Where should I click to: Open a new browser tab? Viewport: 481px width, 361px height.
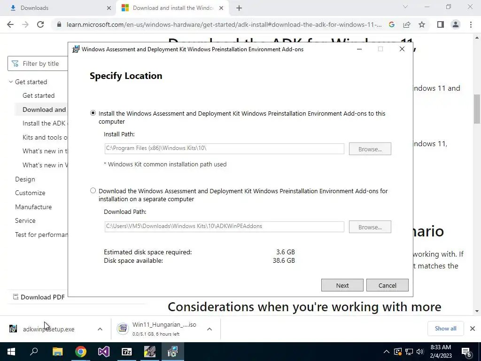(239, 8)
